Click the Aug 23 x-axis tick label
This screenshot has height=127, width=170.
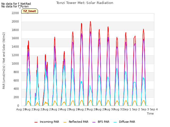[x=47, y=109]
